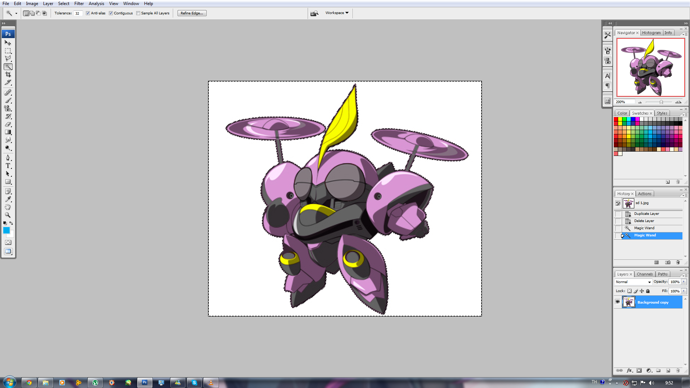690x388 pixels.
Task: Toggle Quick Mask mode
Action: [8, 242]
